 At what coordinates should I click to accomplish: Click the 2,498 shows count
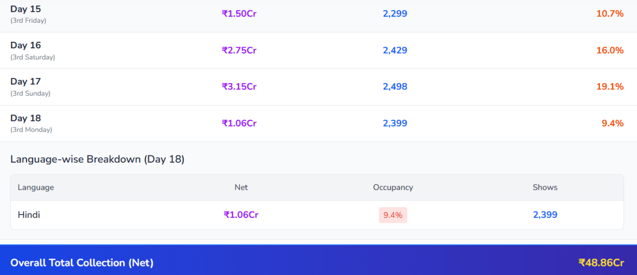[394, 86]
